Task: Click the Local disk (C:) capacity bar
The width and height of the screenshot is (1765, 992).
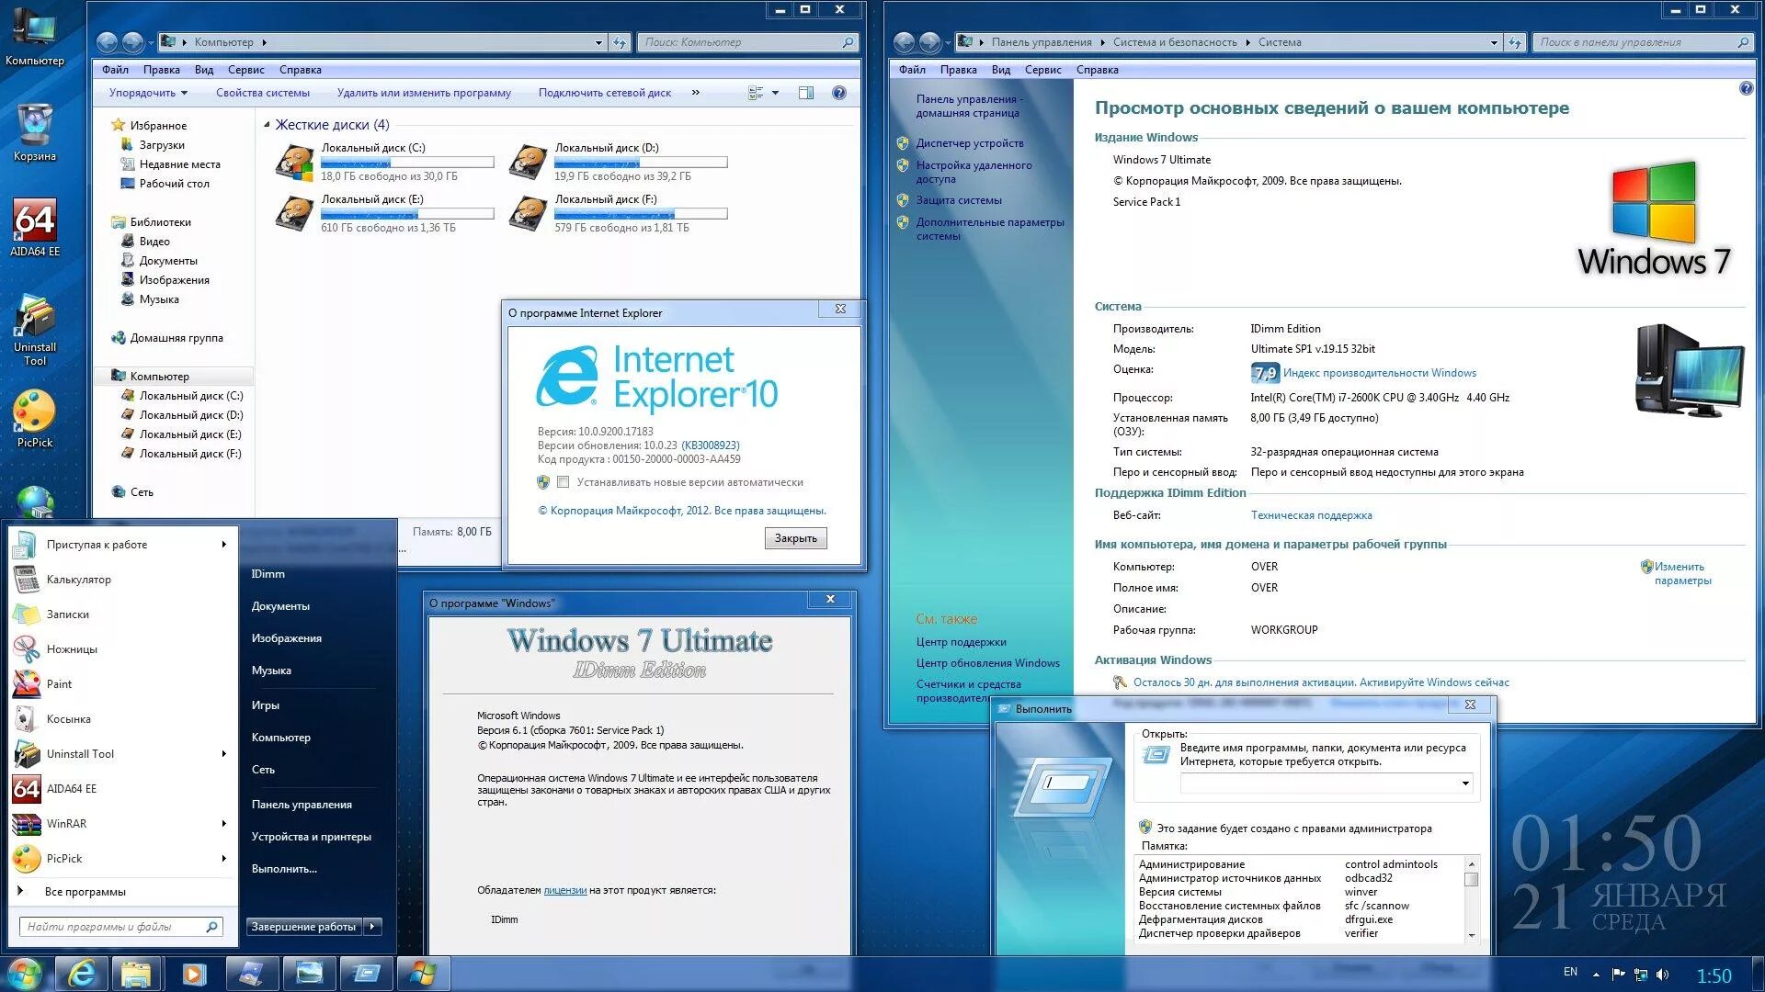Action: [407, 163]
